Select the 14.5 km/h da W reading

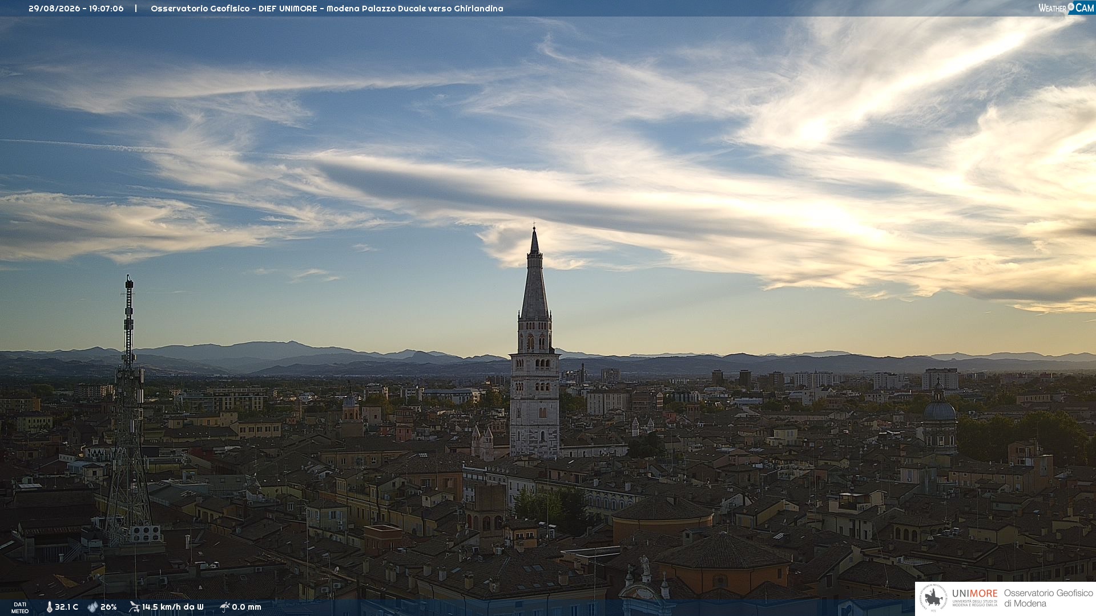click(x=172, y=607)
